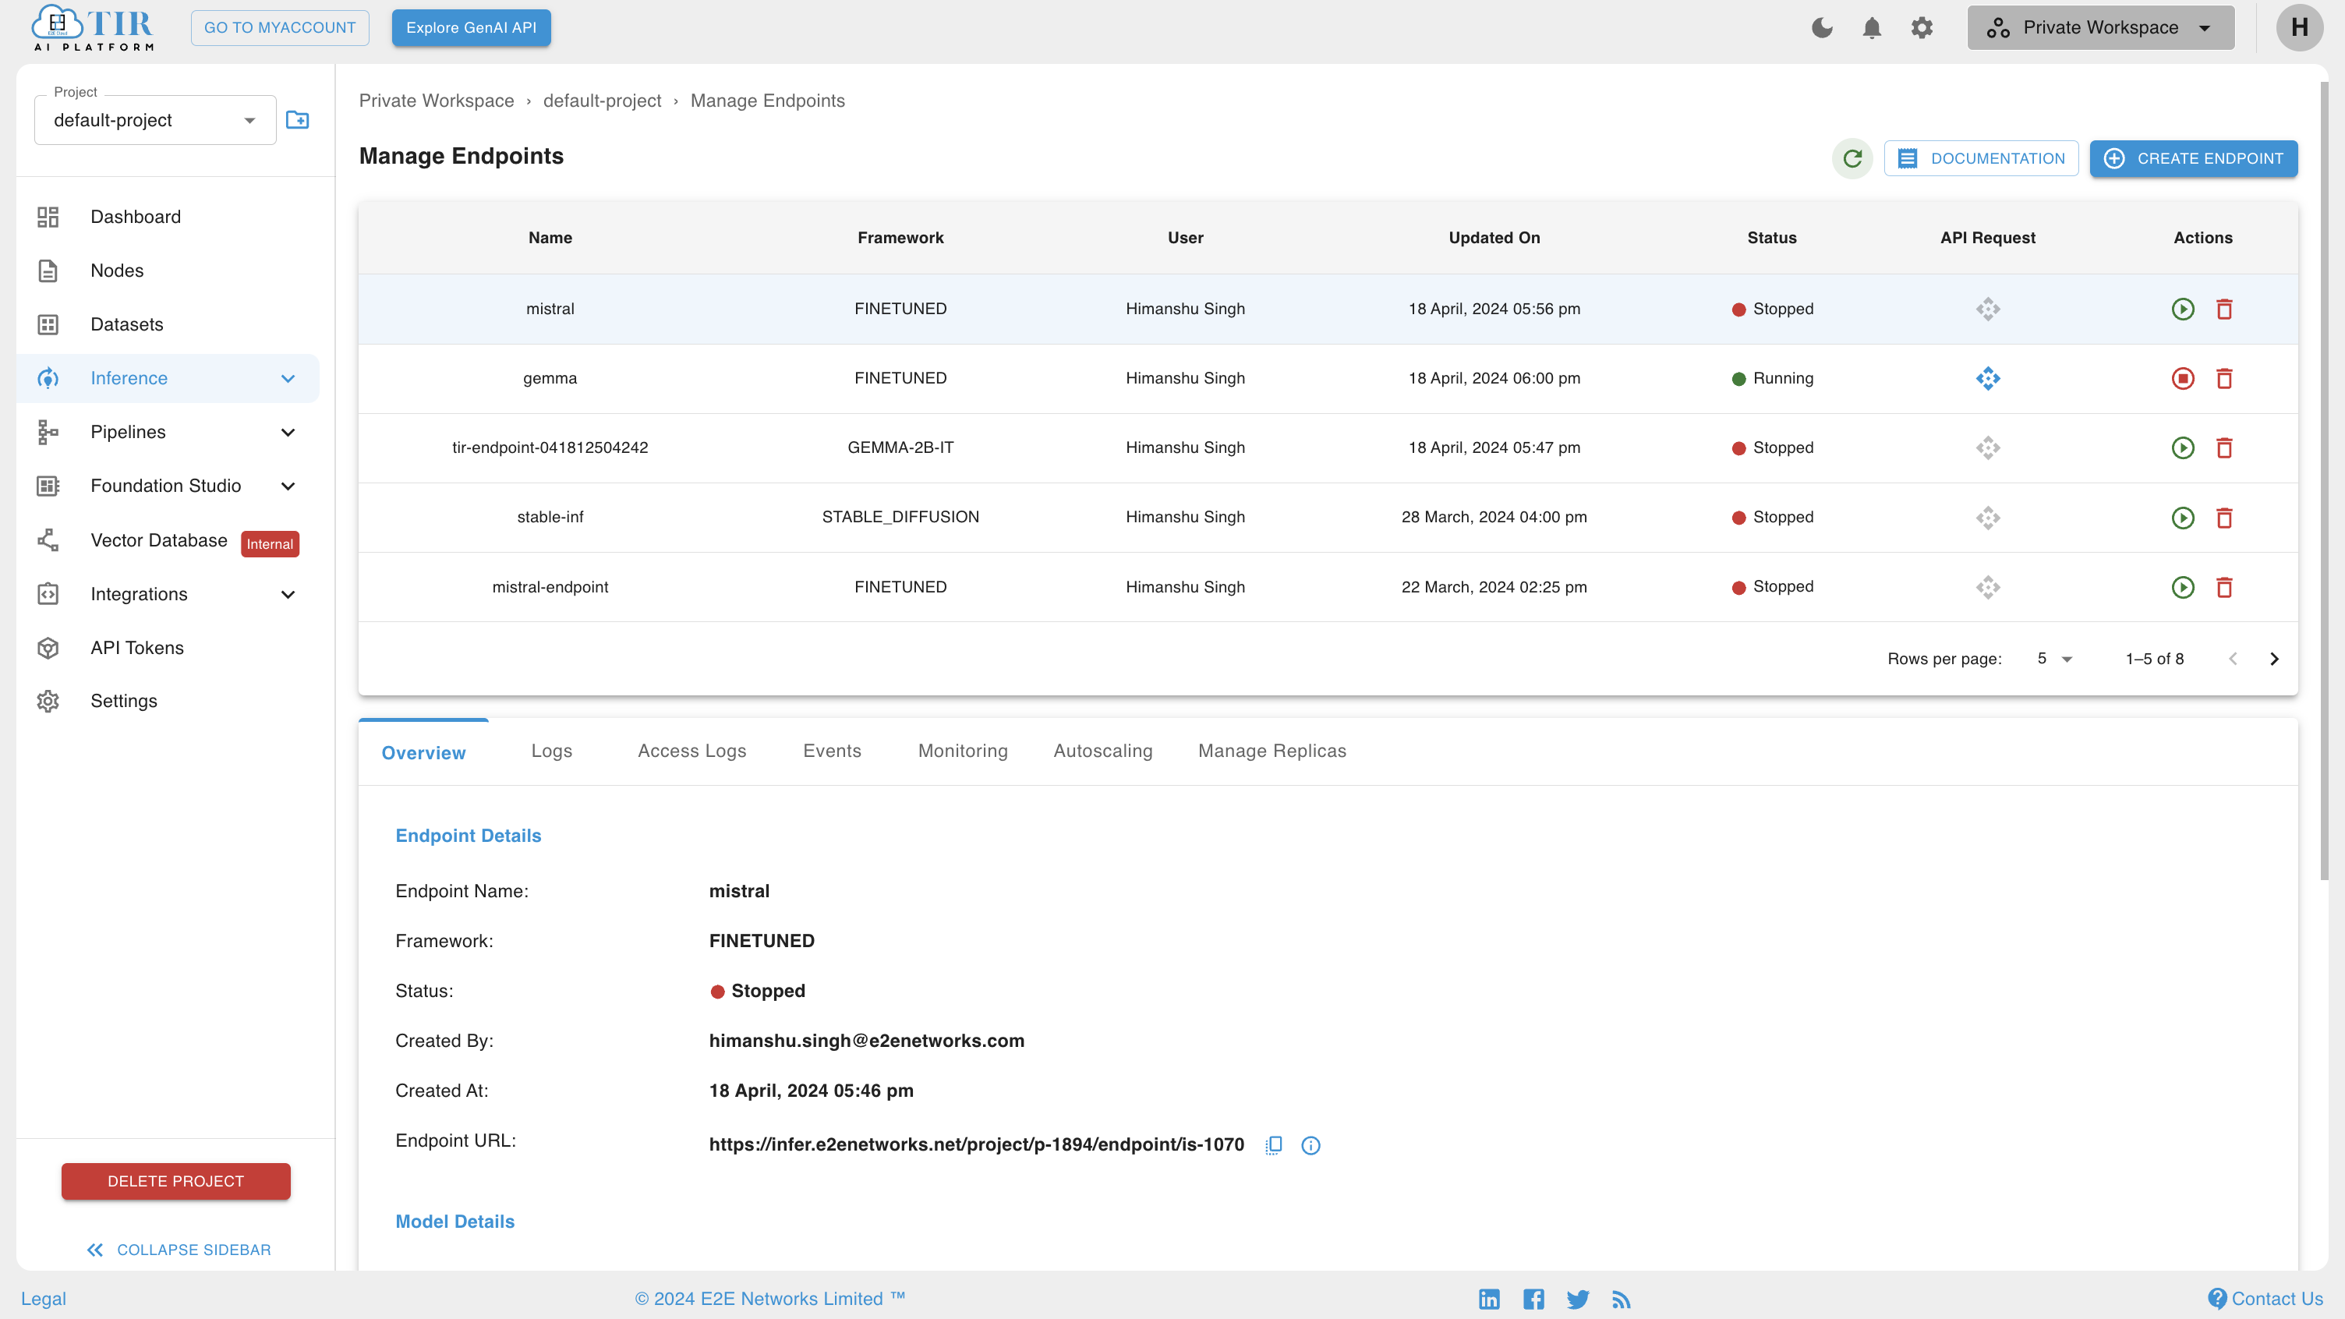
Task: Click GO TO MYACCOUNT button
Action: [279, 27]
